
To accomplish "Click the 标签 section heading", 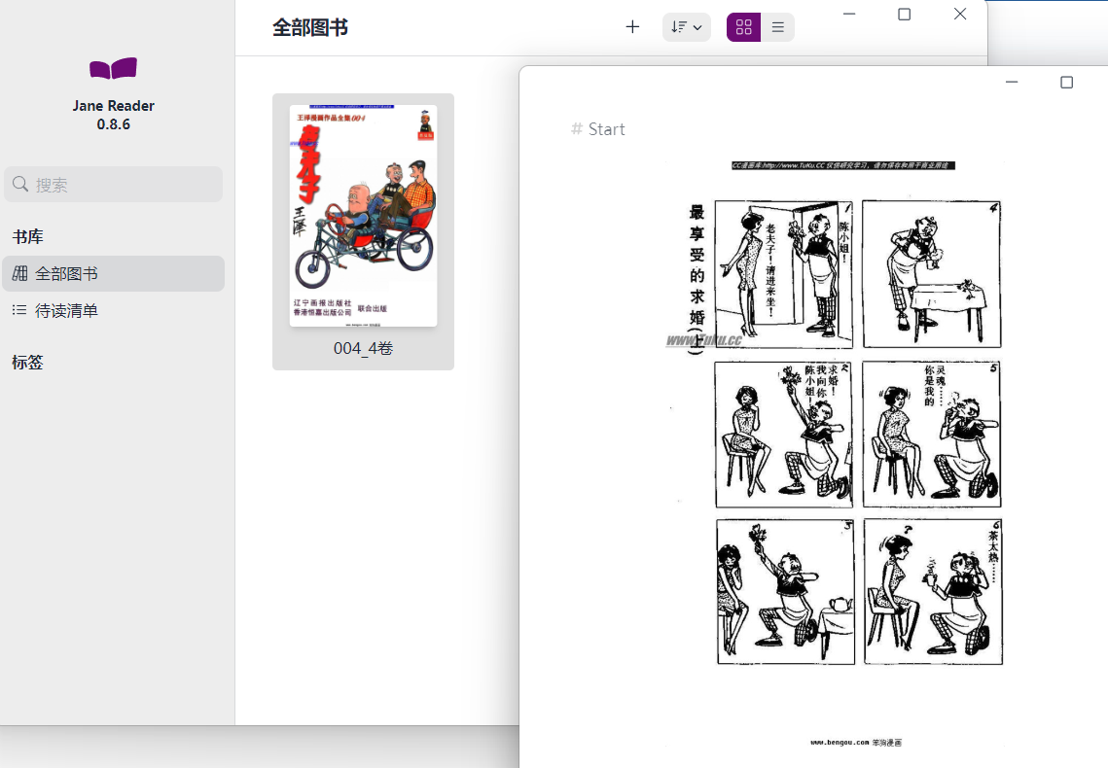I will point(27,363).
